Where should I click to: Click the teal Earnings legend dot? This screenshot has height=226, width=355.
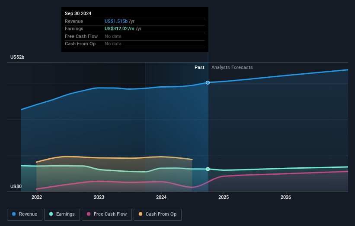click(51, 214)
